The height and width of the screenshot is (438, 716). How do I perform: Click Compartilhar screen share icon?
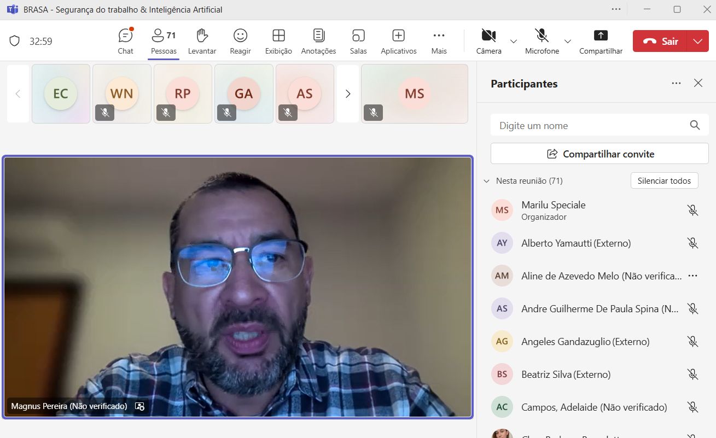point(601,42)
